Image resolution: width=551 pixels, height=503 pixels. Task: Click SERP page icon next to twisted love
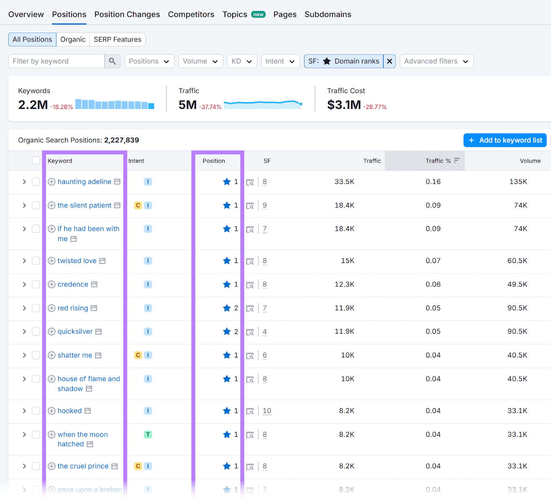(102, 261)
